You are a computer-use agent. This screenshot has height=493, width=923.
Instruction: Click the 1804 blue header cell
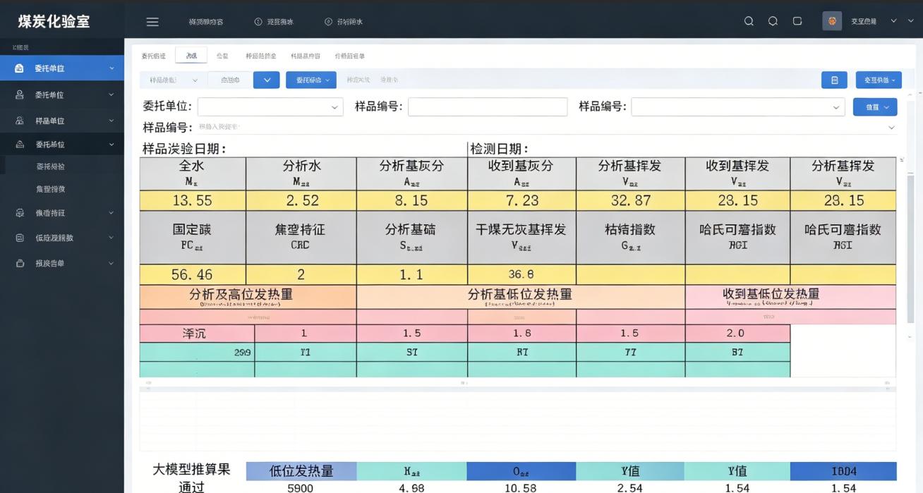843,471
